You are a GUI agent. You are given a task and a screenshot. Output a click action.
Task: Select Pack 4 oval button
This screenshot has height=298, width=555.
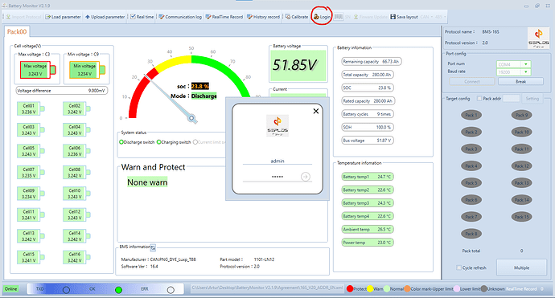tap(471, 165)
